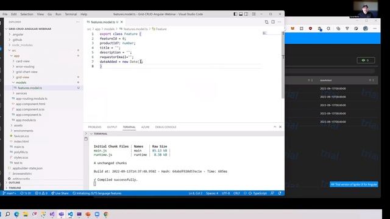
Task: Open Explorer views ellipsis menu
Action: point(78,22)
